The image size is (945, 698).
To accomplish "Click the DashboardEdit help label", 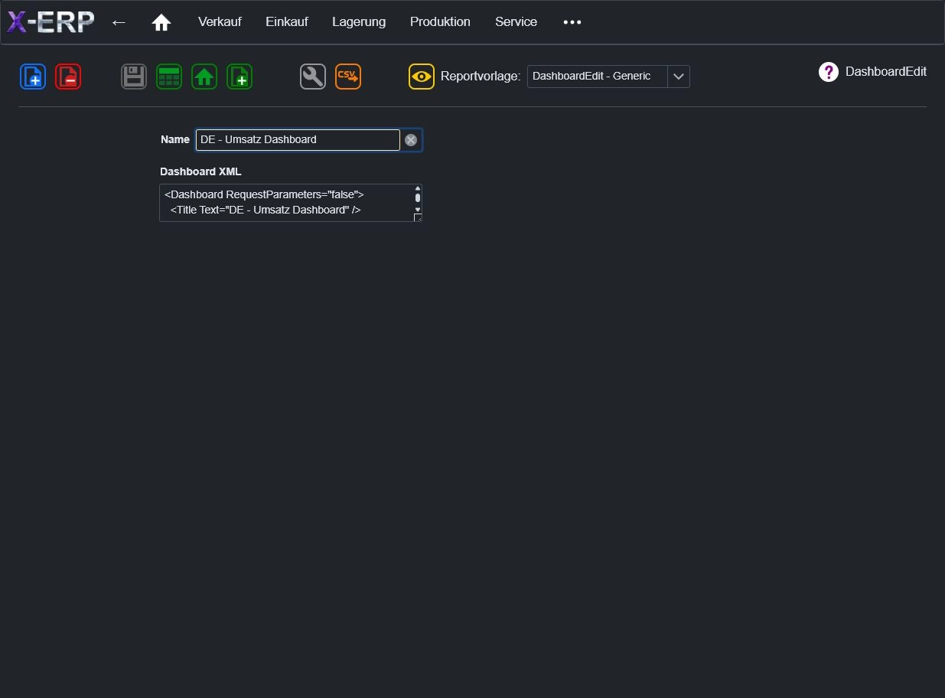I will tap(886, 72).
